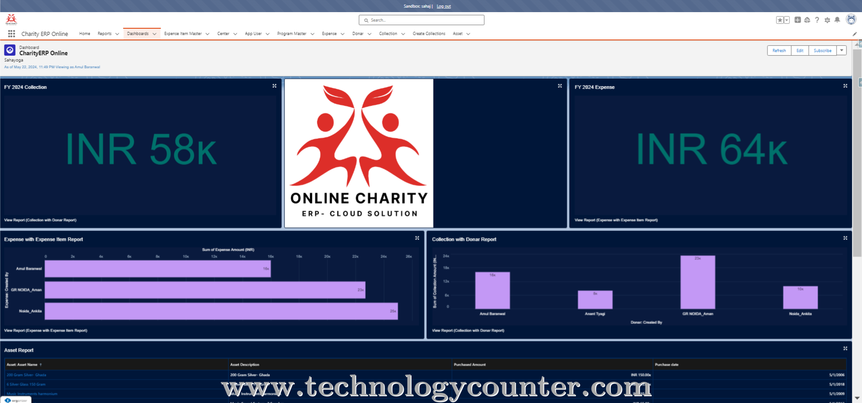862x403 pixels.
Task: Expand the Program Master chevron
Action: coord(312,34)
